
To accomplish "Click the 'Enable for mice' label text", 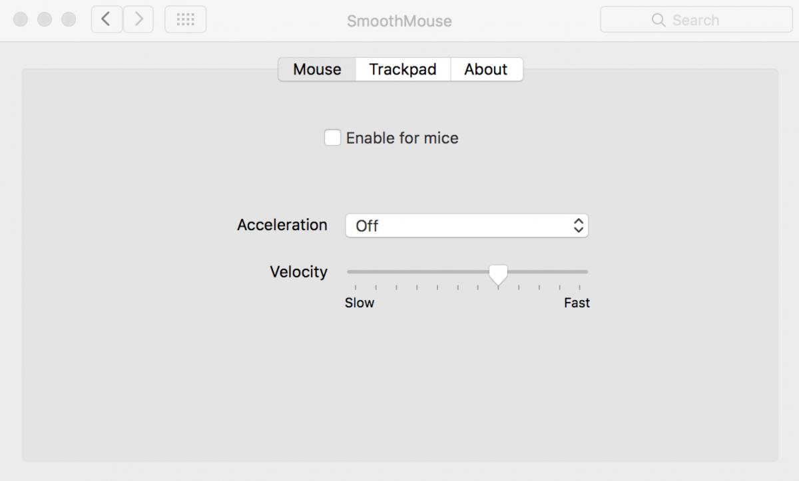I will coord(402,138).
